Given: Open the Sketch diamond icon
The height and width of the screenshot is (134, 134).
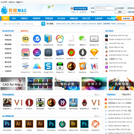Looking at the screenshot, I should coord(94,52).
